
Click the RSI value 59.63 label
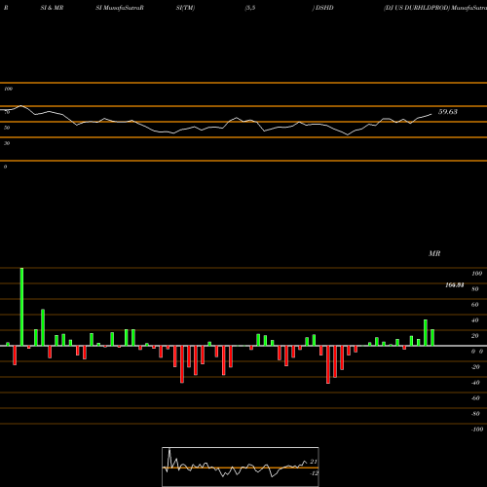[x=448, y=112]
